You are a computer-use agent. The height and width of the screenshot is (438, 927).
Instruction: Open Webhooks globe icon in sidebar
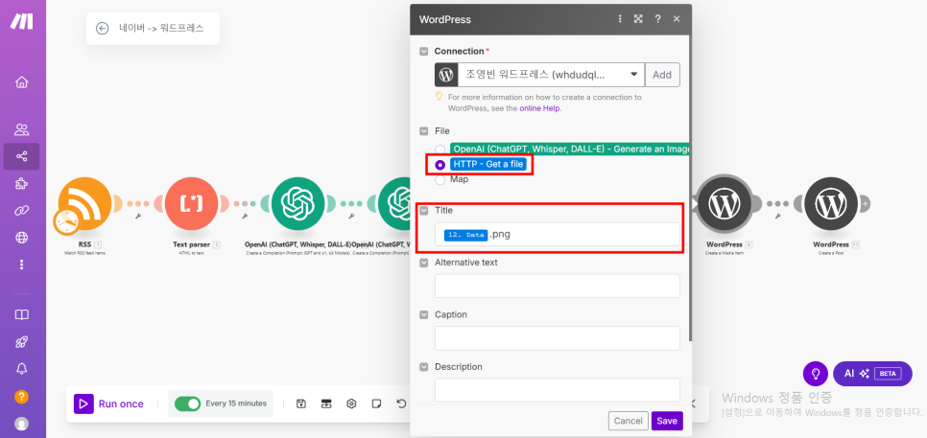click(x=22, y=238)
